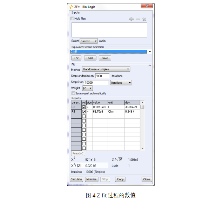The height and width of the screenshot is (203, 209).
Task: Toggle Save result automatically checkbox
Action: click(73, 93)
